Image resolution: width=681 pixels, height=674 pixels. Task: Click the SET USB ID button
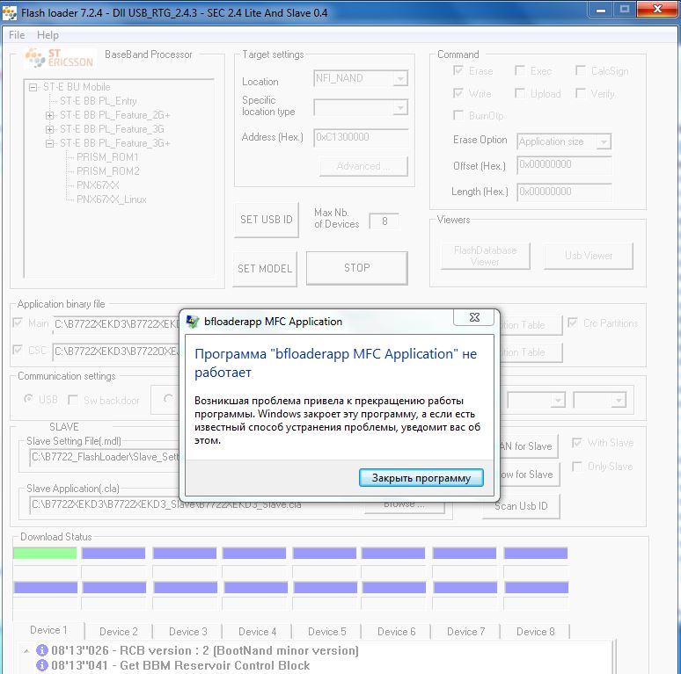coord(267,220)
